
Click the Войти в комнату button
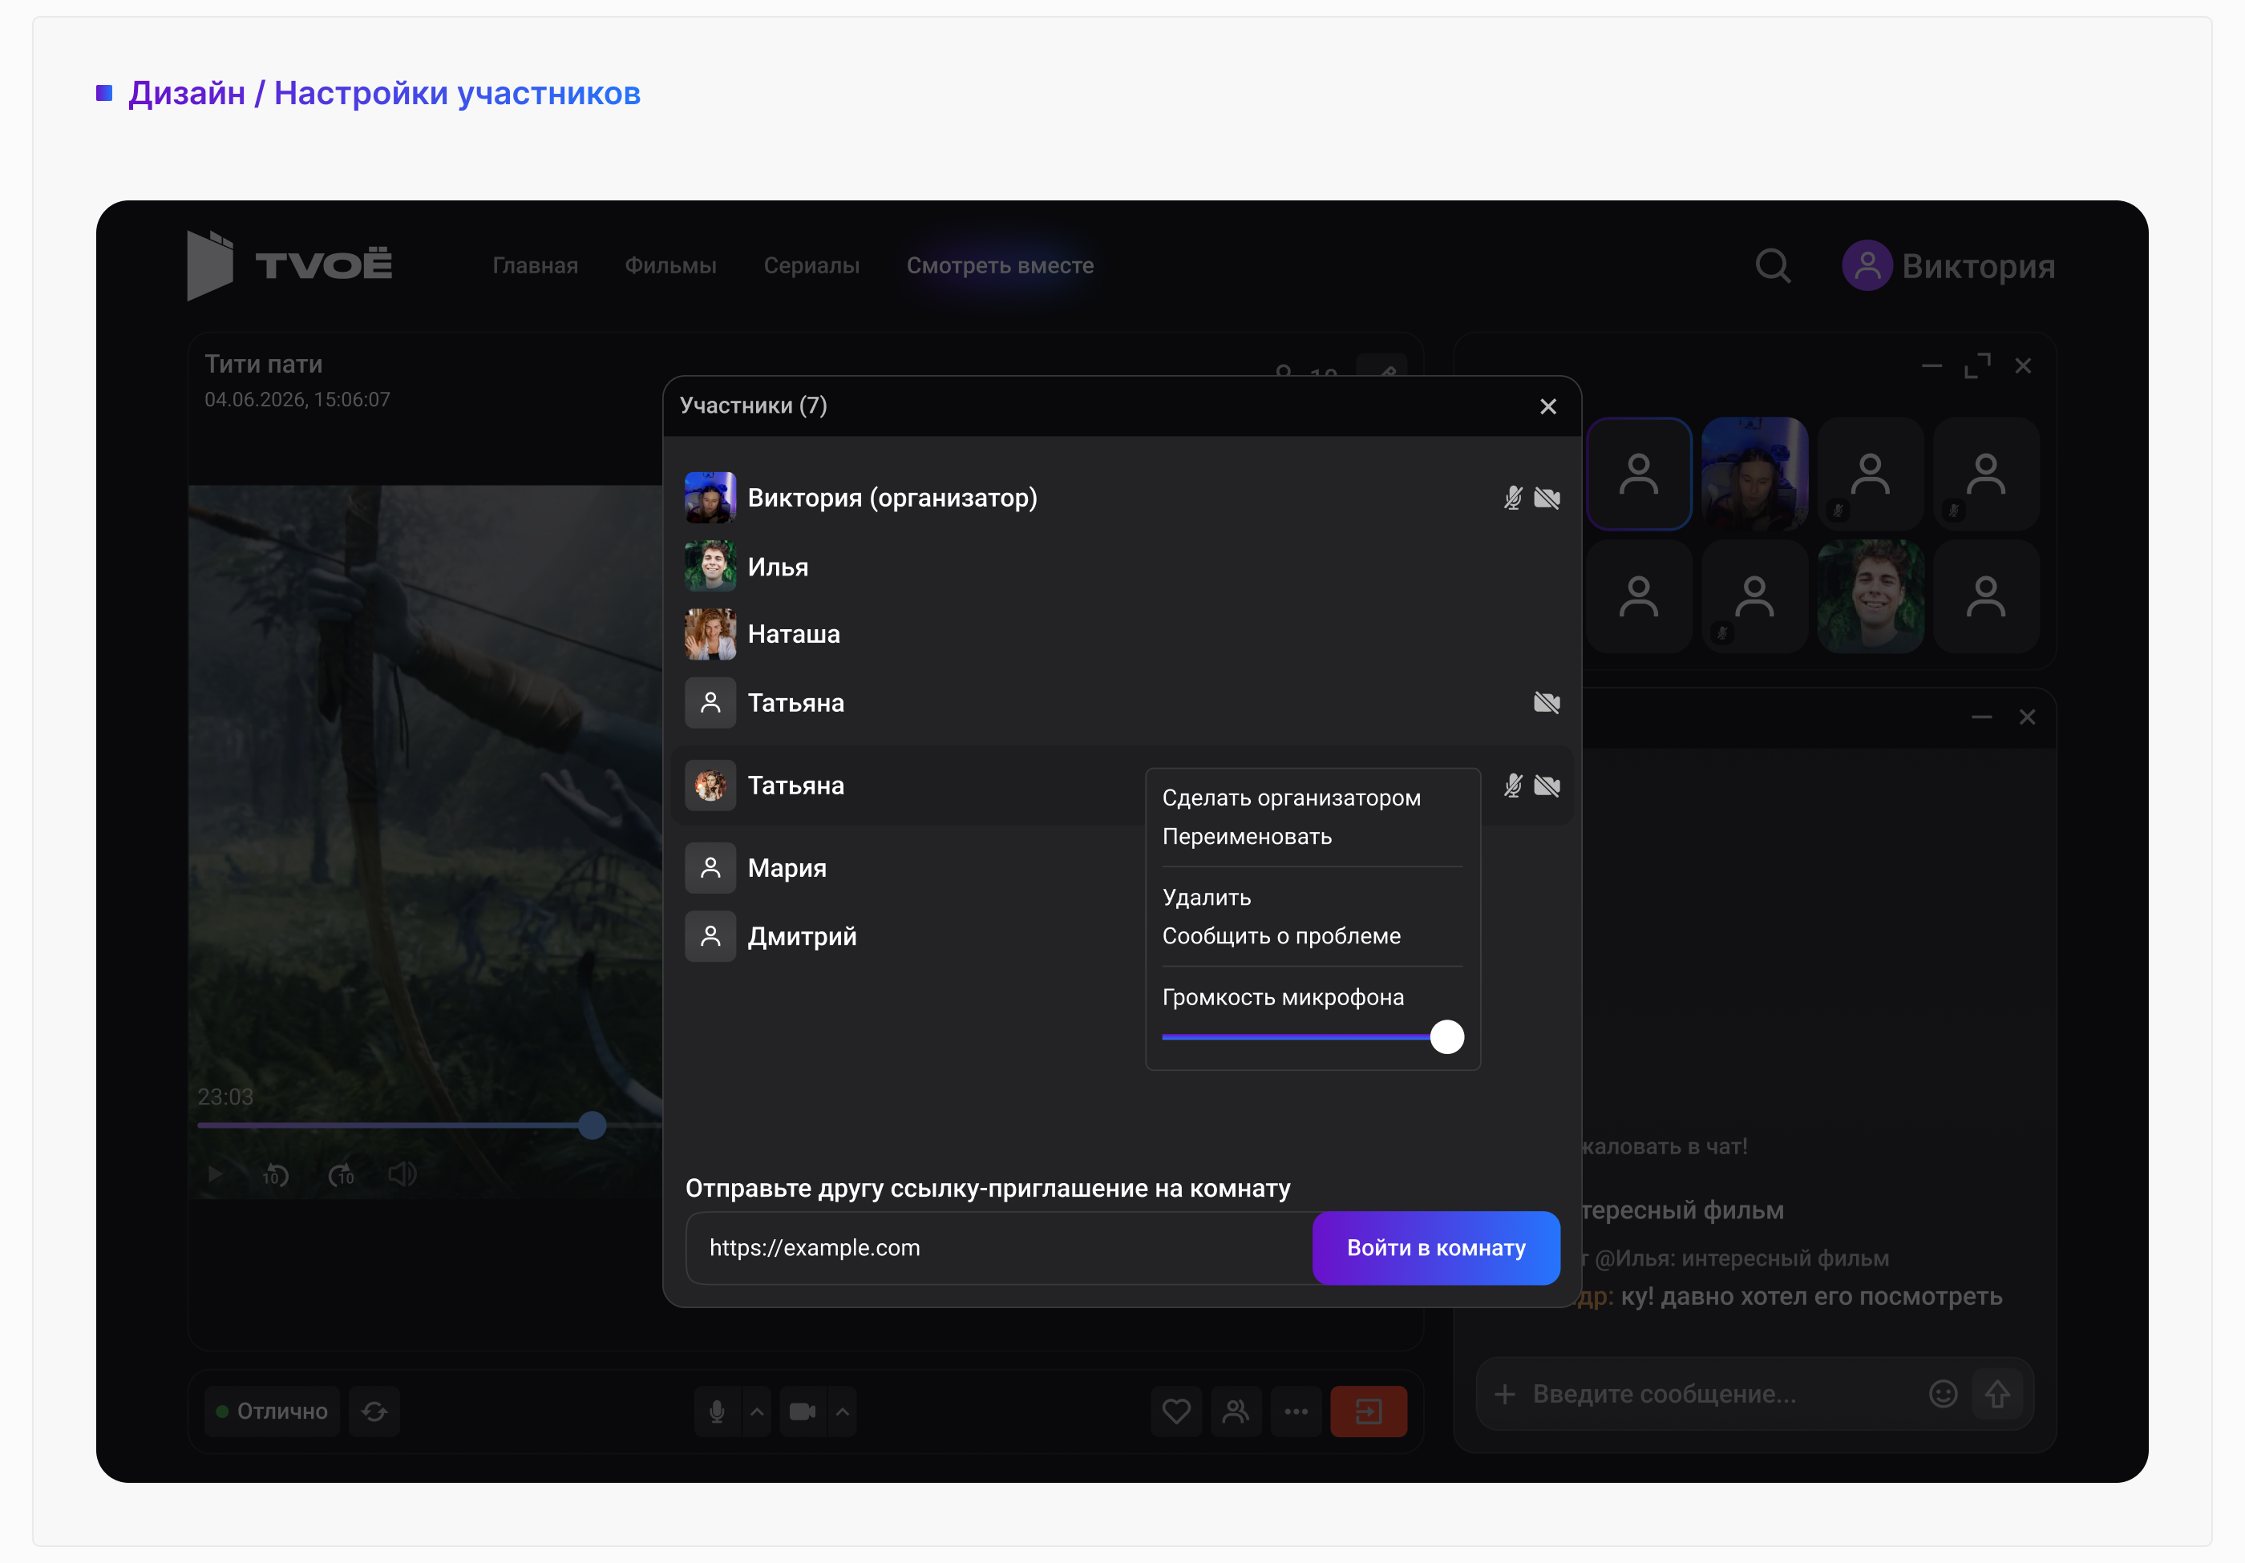click(1435, 1248)
